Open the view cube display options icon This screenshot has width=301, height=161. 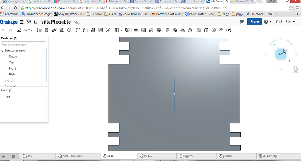point(295,70)
